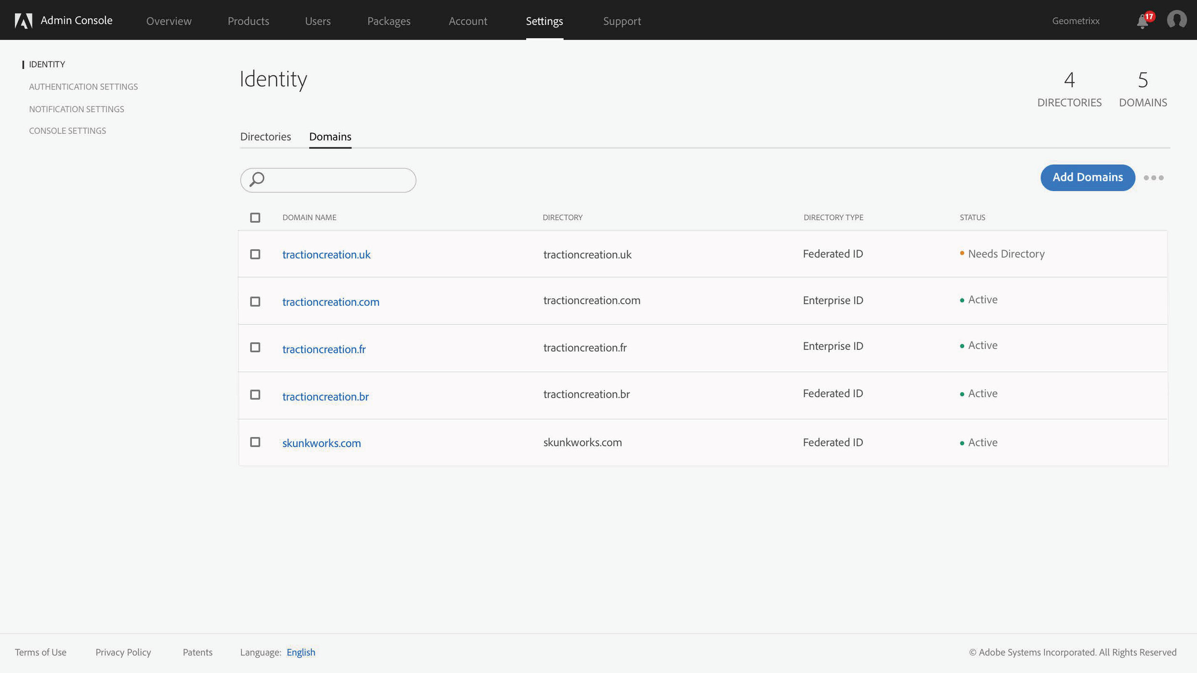
Task: Click Enterprise ID in tractioncreation.fr row
Action: [833, 346]
